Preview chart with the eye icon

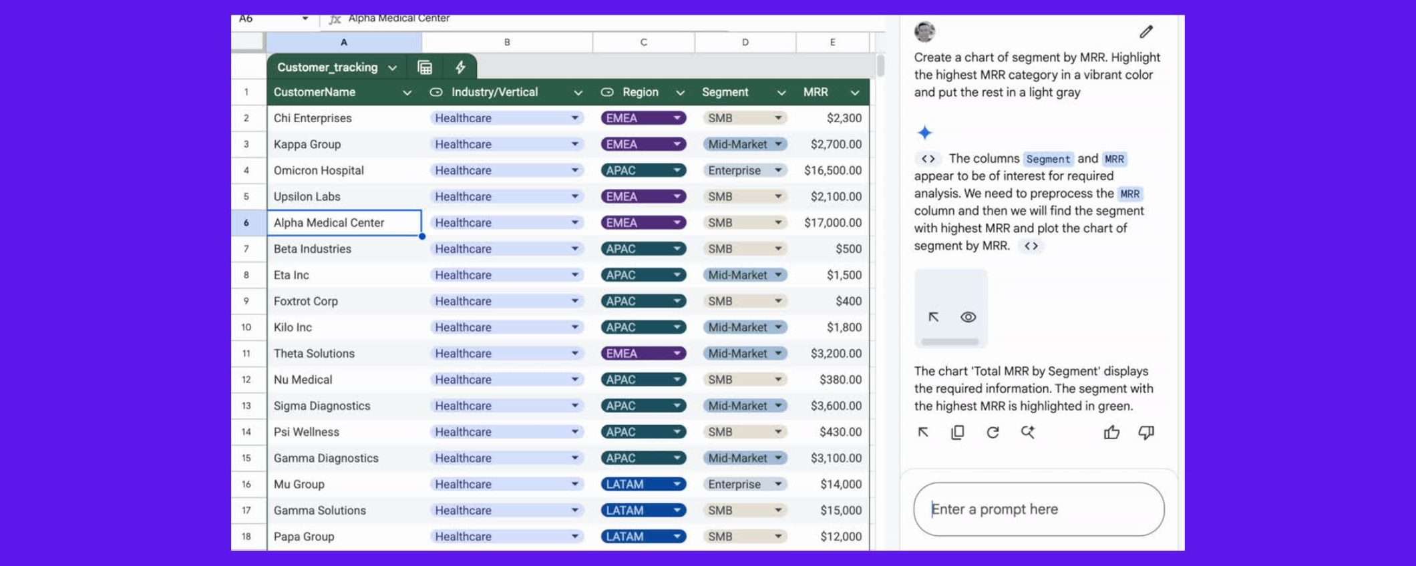968,317
